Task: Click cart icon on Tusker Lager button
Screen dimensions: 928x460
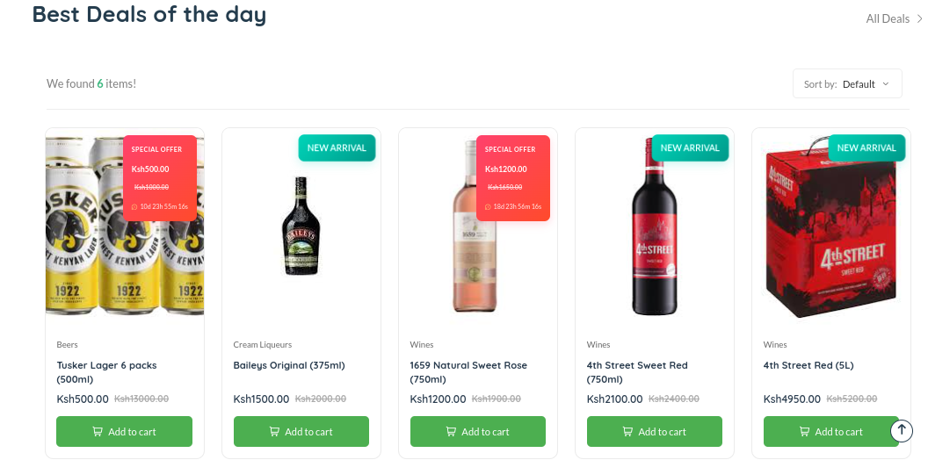Action: (98, 432)
